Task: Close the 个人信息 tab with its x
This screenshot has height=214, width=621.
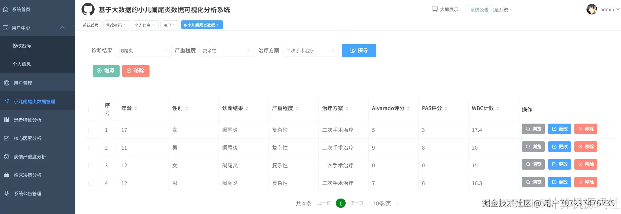Action: click(153, 25)
